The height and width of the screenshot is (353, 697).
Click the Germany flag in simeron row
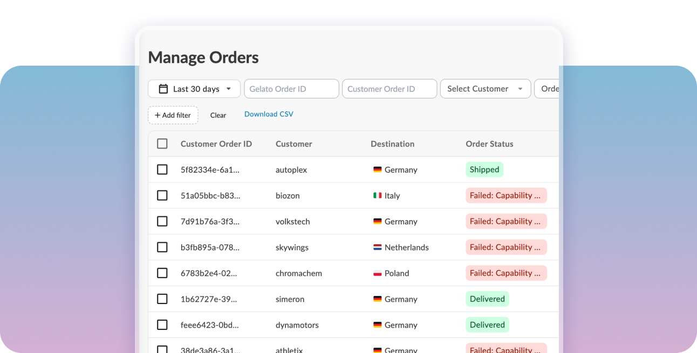378,299
